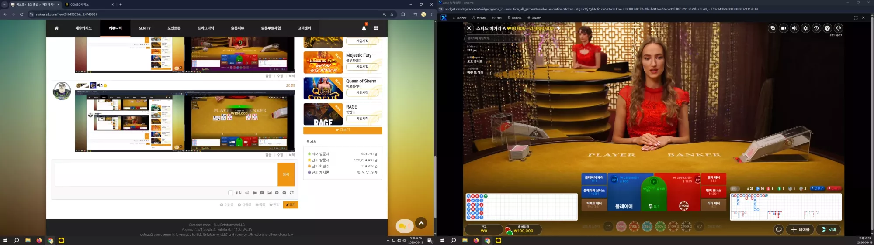Enter fullscreen in XTM widget
Screen dimensions: 874x245
coord(855,18)
